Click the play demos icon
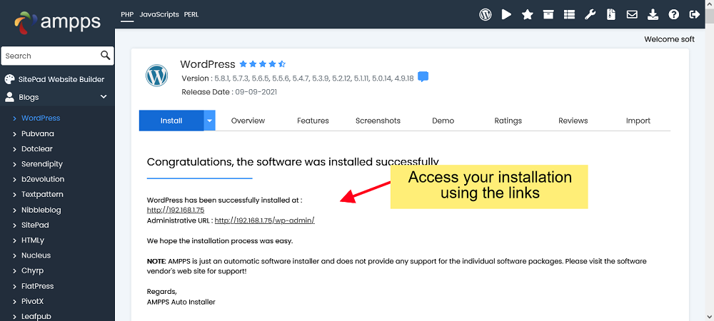The image size is (714, 321). pos(506,14)
